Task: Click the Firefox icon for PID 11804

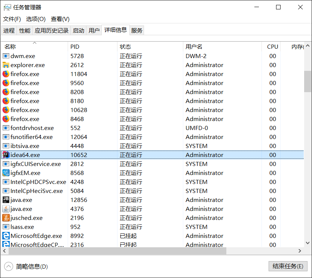Action: (6, 74)
